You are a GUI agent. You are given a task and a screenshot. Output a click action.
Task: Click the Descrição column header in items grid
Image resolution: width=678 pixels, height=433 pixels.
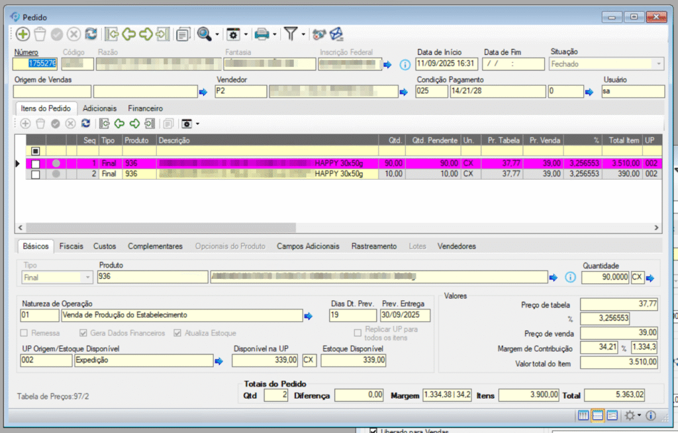point(173,141)
